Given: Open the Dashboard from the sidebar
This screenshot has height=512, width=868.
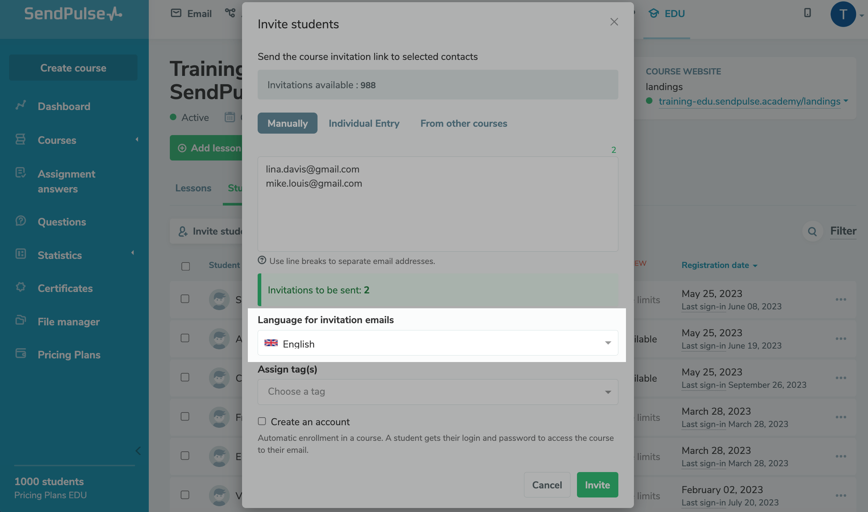Looking at the screenshot, I should tap(64, 106).
